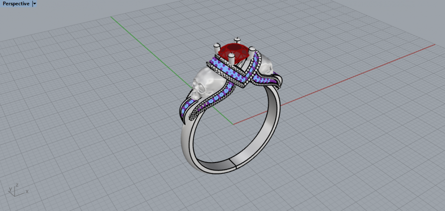Expand the dropdown arrow beside Perspective

coord(34,4)
